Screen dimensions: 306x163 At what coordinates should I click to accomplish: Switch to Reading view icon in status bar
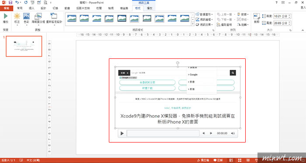248,160
